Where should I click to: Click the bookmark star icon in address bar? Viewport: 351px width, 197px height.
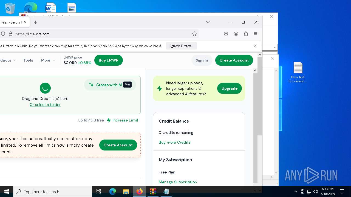[x=194, y=34]
